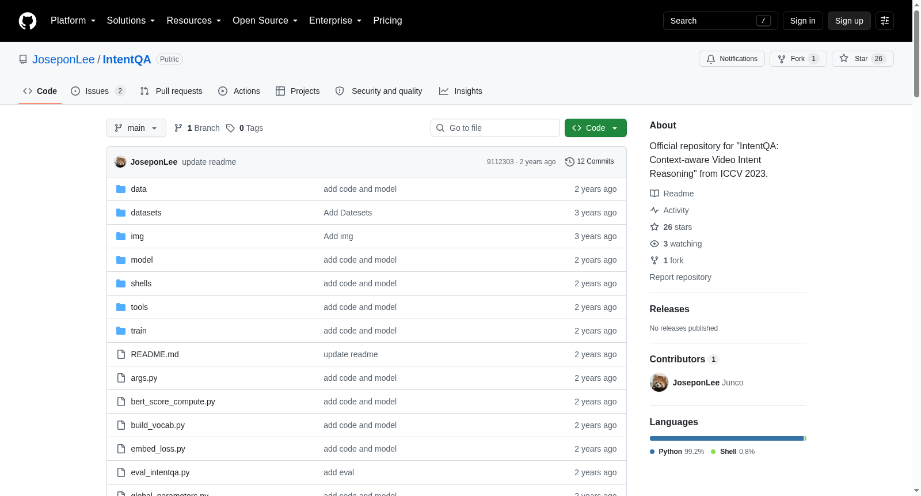Click the branch icon beside 1 Branch
The width and height of the screenshot is (921, 496).
tap(178, 128)
